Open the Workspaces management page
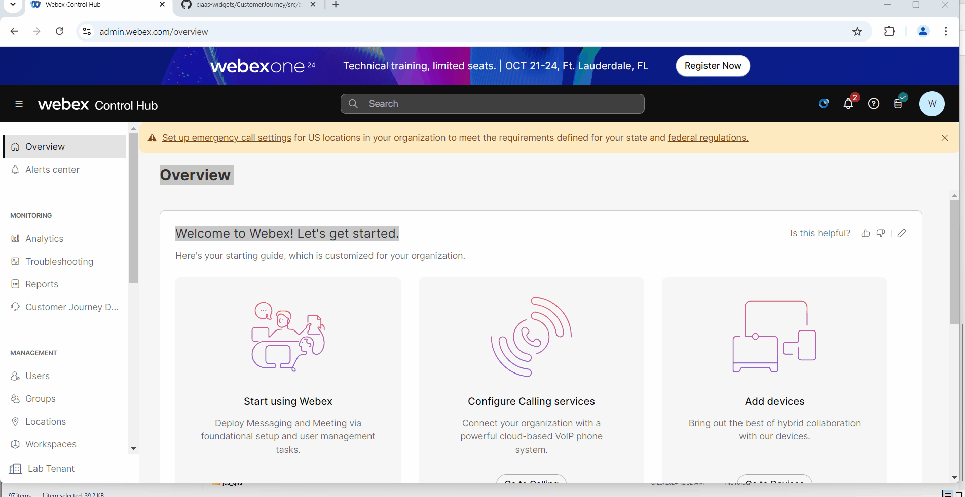Screen dimensions: 965x497 (x=51, y=444)
